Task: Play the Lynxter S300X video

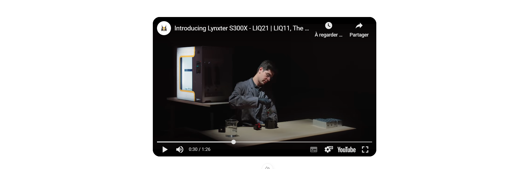Action: [x=165, y=149]
